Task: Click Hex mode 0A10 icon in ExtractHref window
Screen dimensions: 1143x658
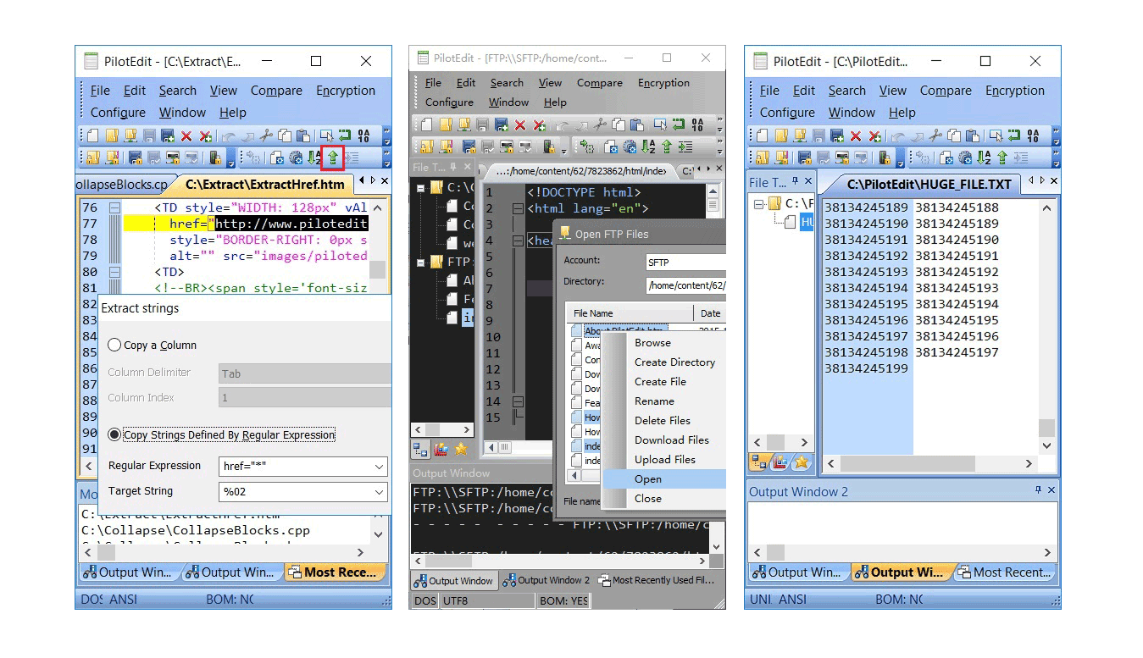Action: (x=363, y=135)
